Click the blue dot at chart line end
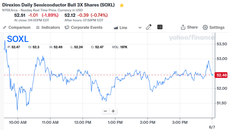This screenshot has height=130, width=230. [x=212, y=75]
